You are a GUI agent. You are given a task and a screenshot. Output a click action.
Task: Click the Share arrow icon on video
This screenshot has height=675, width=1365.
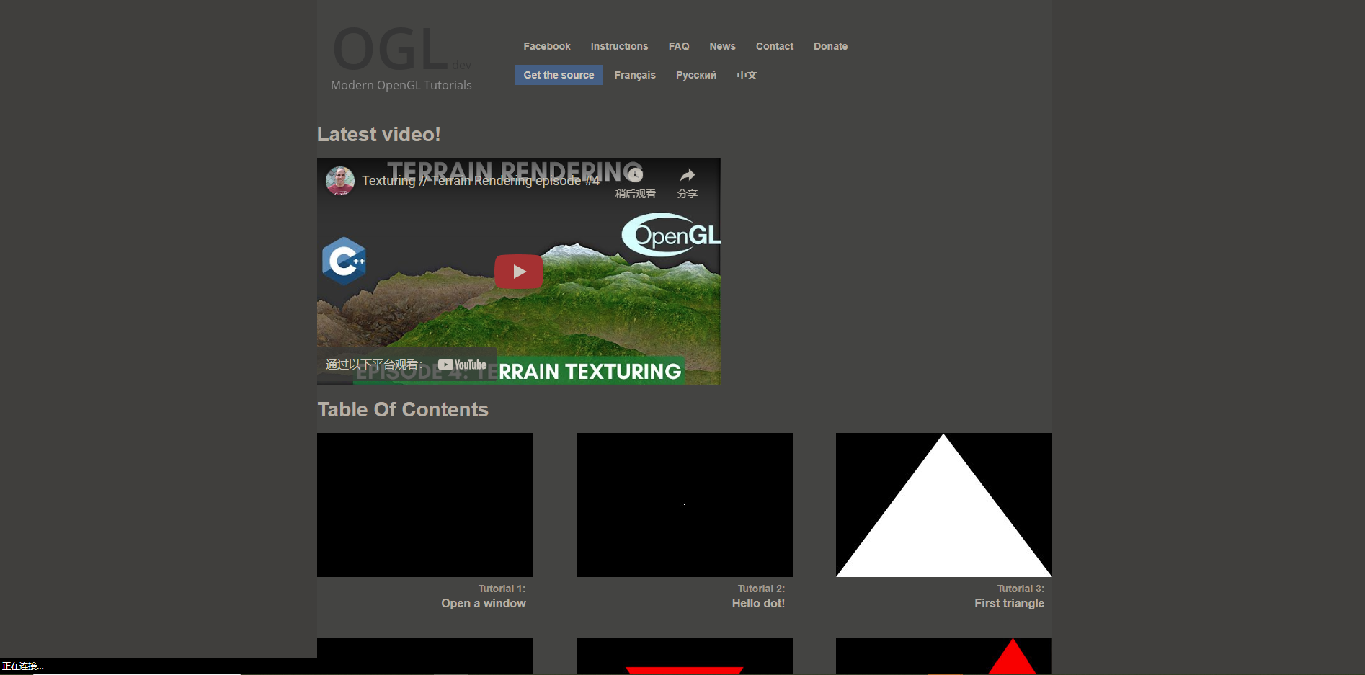pyautogui.click(x=688, y=175)
